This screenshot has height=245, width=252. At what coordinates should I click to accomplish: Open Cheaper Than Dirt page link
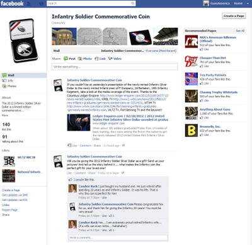tap(213, 58)
